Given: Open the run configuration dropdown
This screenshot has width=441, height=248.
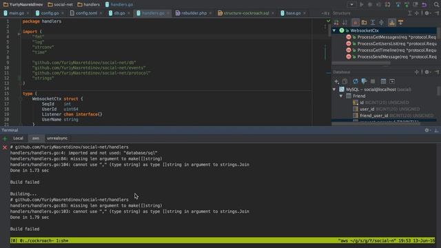Looking at the screenshot, I should click(x=351, y=5).
